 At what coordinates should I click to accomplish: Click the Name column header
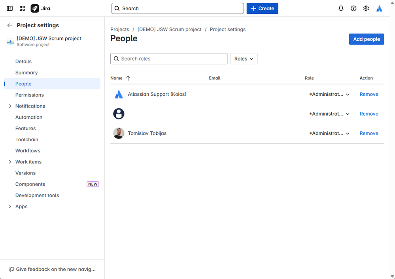[x=116, y=78]
